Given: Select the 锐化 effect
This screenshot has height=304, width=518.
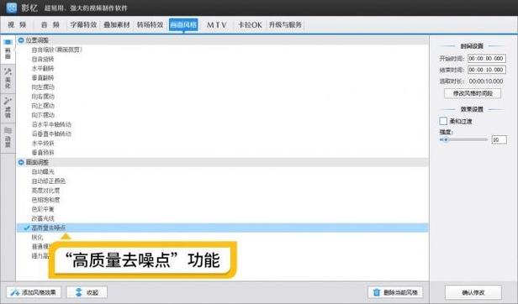Looking at the screenshot, I should pos(37,238).
